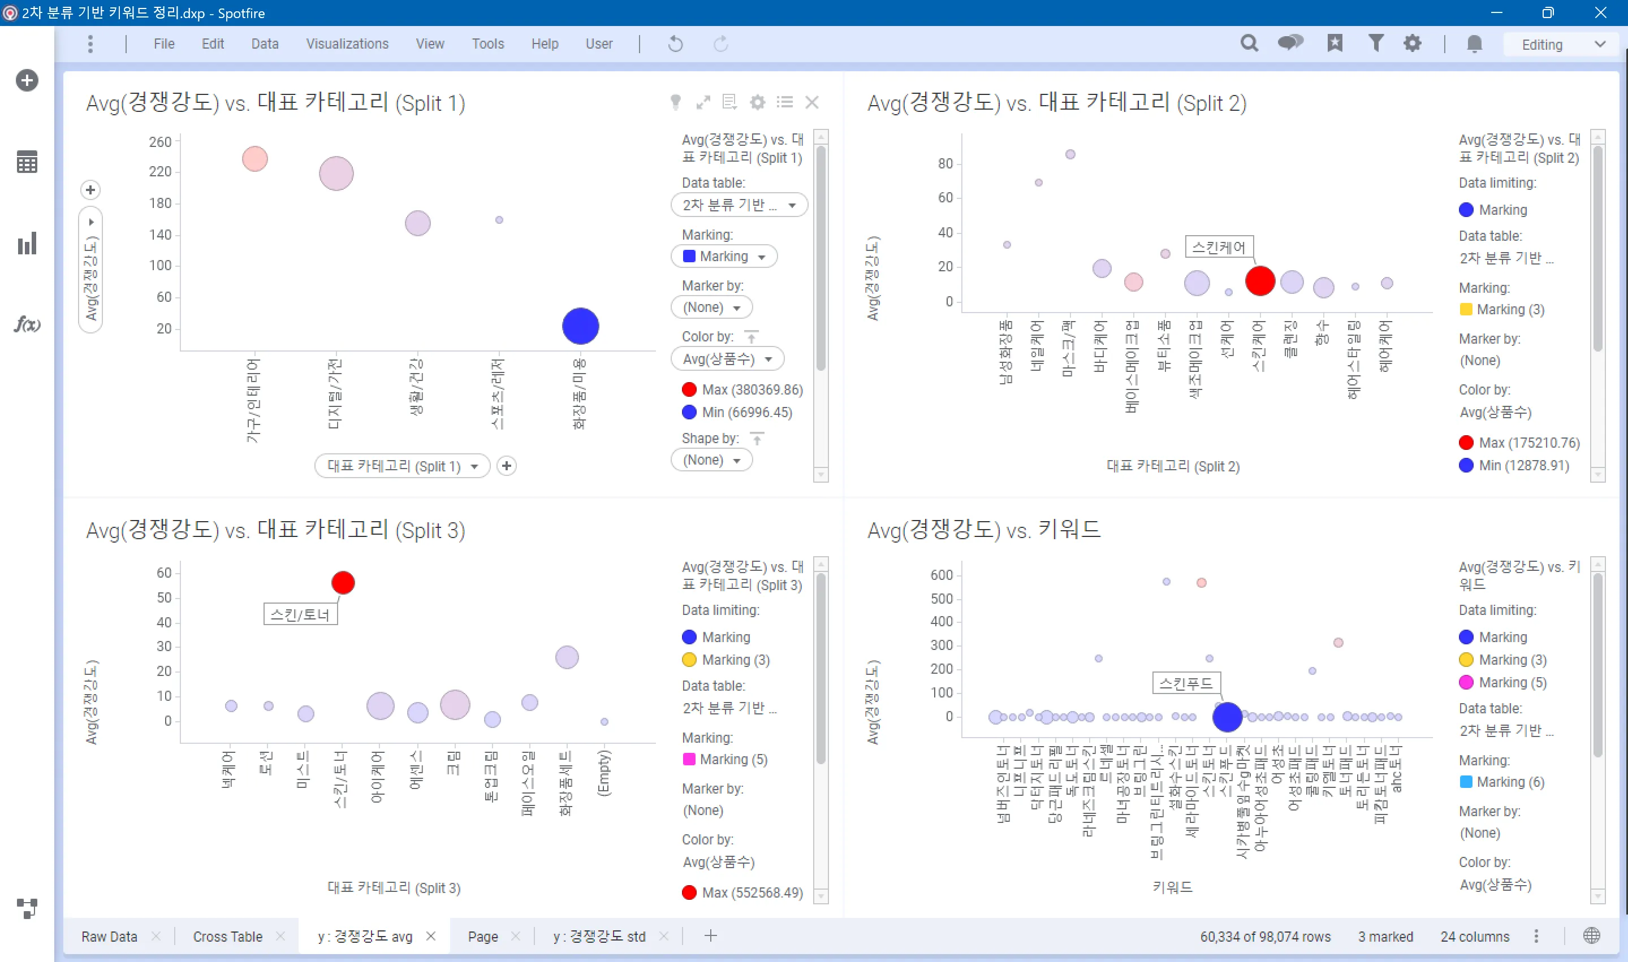Maximize the Split 1 visualization with arrows icon

(x=703, y=102)
